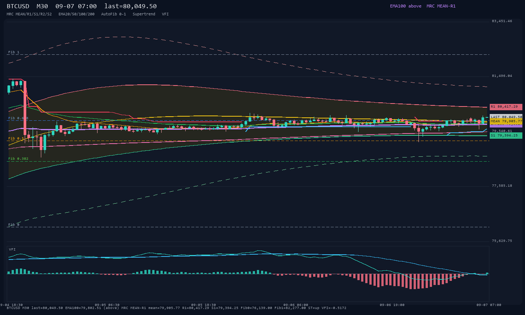Image resolution: width=525 pixels, height=315 pixels.
Task: Click the 83,451.46 price axis label
Action: (502, 21)
